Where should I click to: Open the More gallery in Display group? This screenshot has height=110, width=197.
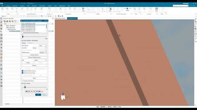(x=110, y=9)
